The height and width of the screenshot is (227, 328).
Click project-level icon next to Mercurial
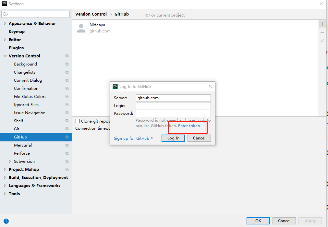pyautogui.click(x=67, y=145)
